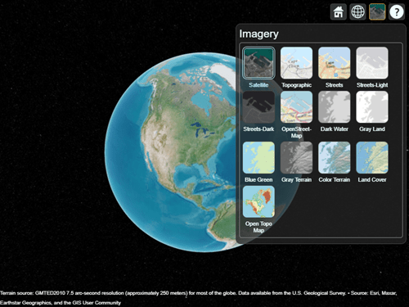The width and height of the screenshot is (409, 307).
Task: Click the Streets label text
Action: coord(335,85)
